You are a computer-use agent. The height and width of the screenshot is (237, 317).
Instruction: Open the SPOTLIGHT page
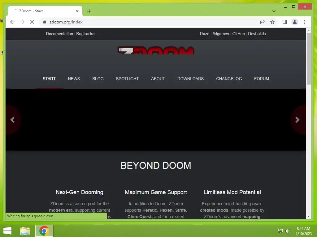(127, 79)
